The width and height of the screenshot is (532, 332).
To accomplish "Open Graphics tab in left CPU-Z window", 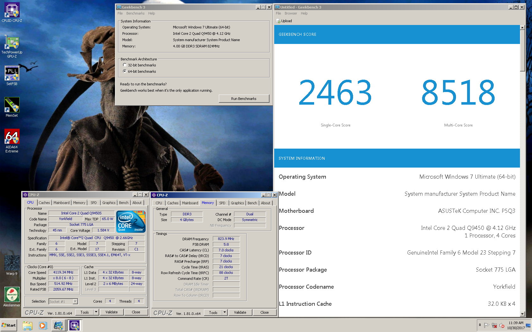I will tap(109, 203).
